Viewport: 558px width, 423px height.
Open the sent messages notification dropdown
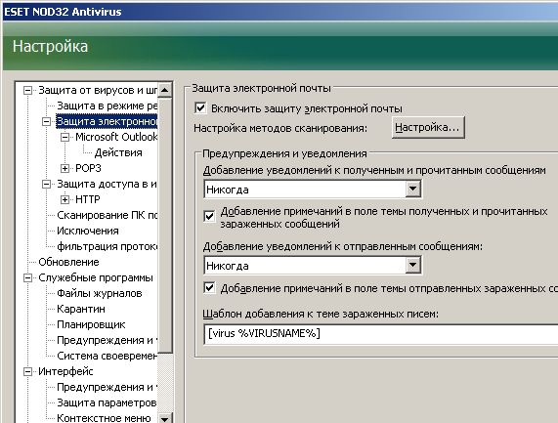[x=412, y=265]
